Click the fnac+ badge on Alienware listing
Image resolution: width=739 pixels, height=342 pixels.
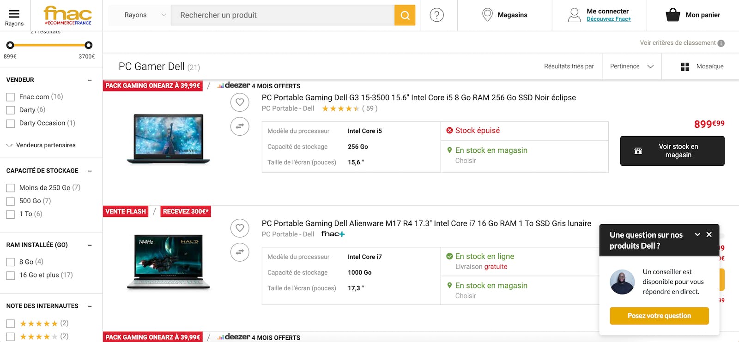333,234
